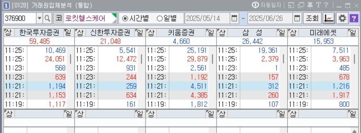The height and width of the screenshot is (133, 361).
Task: Click 일 button next to 미래에셋
Action: click(x=352, y=33)
